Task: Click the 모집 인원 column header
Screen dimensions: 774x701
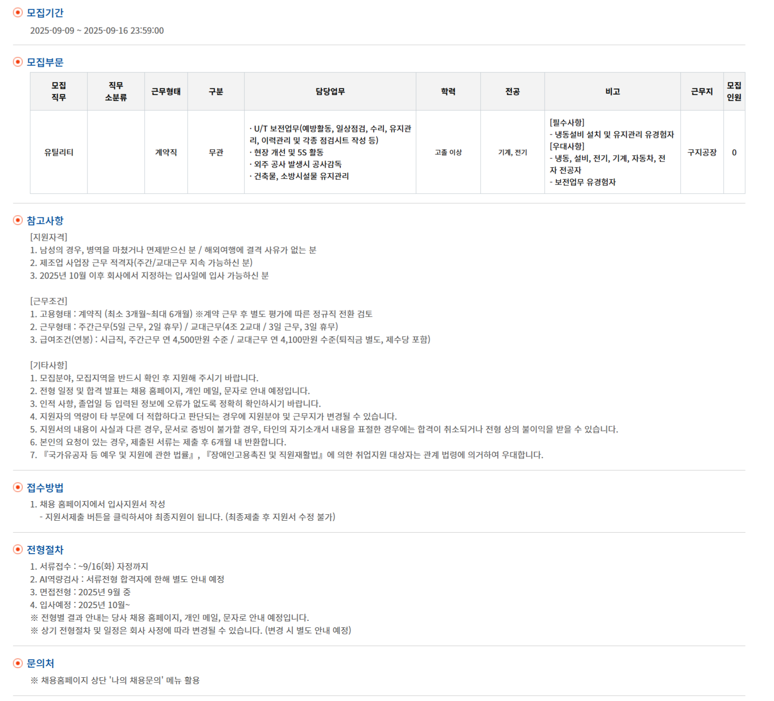Action: (x=734, y=92)
